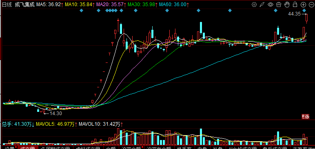Select the MA60: 36.00 indicator label
Screen dimensions: 315x149
tap(174, 4)
